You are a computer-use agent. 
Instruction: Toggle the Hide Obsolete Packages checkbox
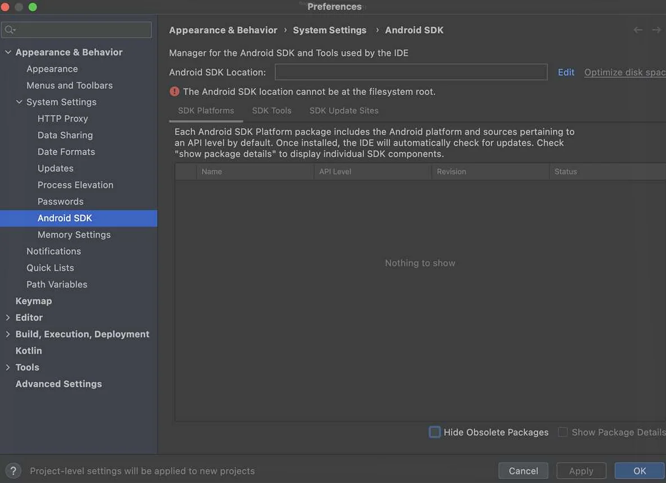434,432
